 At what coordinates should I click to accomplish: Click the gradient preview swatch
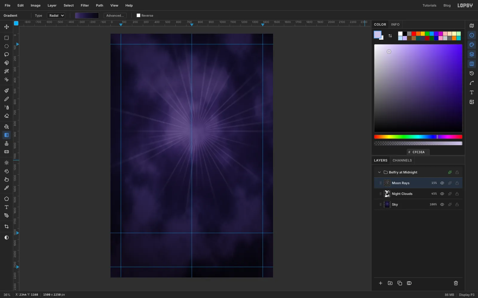87,15
